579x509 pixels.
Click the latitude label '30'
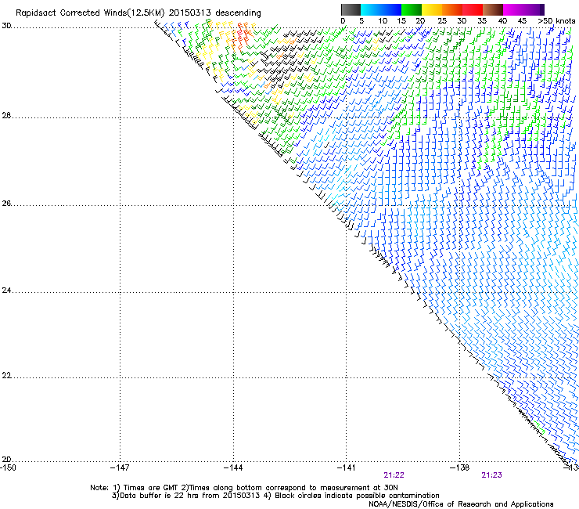6,26
